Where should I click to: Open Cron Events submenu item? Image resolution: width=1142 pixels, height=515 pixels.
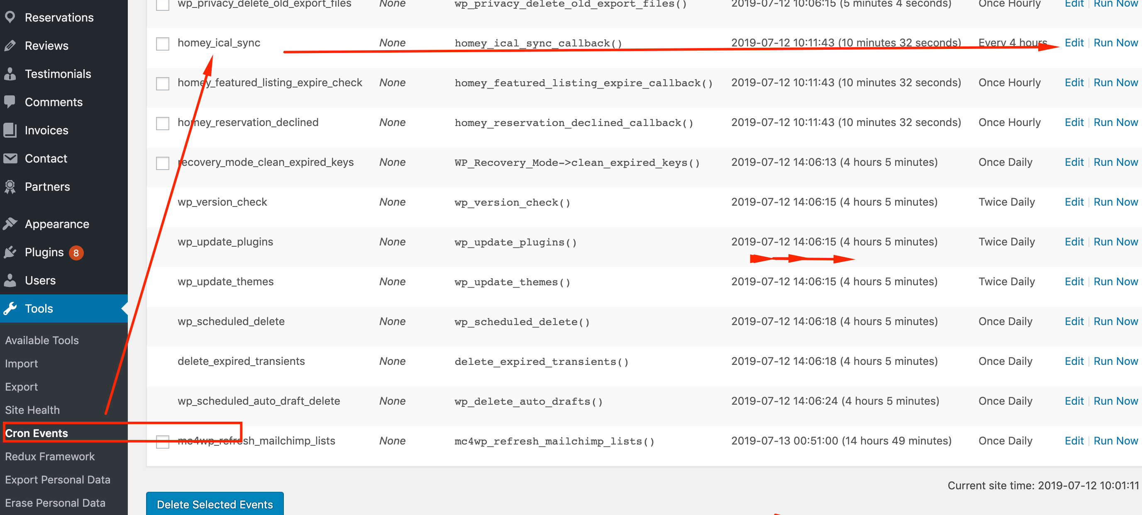coord(37,433)
